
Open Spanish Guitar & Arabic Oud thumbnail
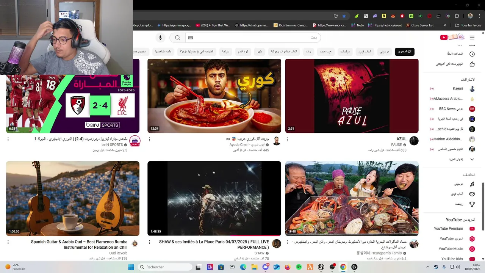[73, 198]
